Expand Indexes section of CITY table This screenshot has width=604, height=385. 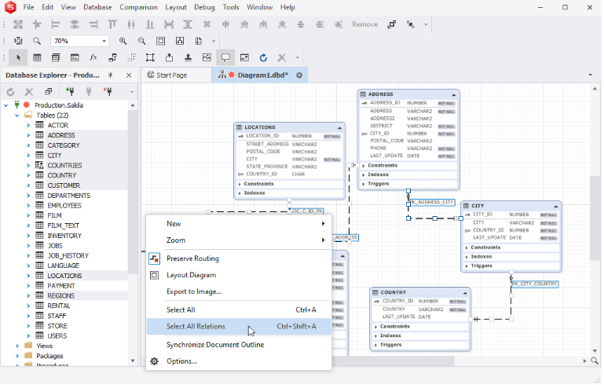(467, 257)
